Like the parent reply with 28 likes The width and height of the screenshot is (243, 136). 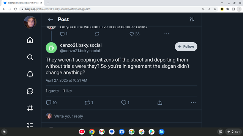click(x=134, y=34)
